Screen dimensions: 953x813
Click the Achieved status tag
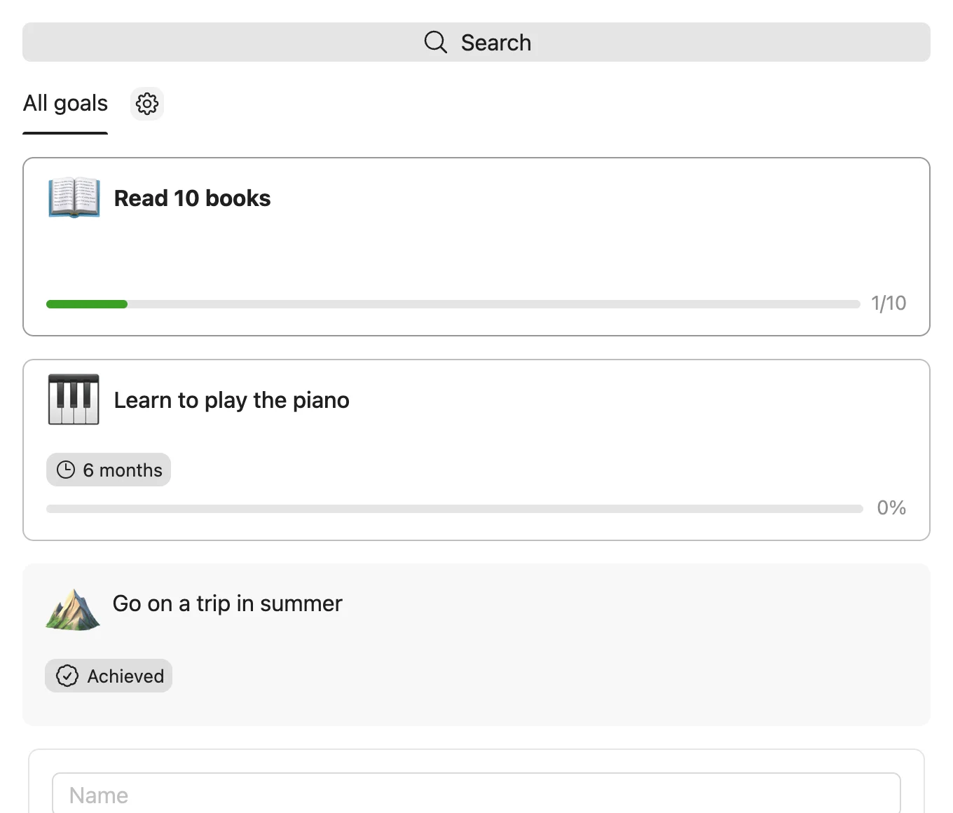click(x=109, y=676)
